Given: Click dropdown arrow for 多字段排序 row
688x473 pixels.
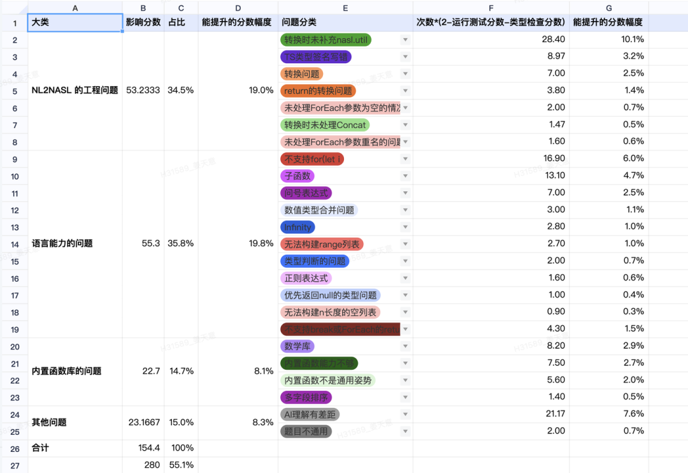Looking at the screenshot, I should [x=405, y=397].
